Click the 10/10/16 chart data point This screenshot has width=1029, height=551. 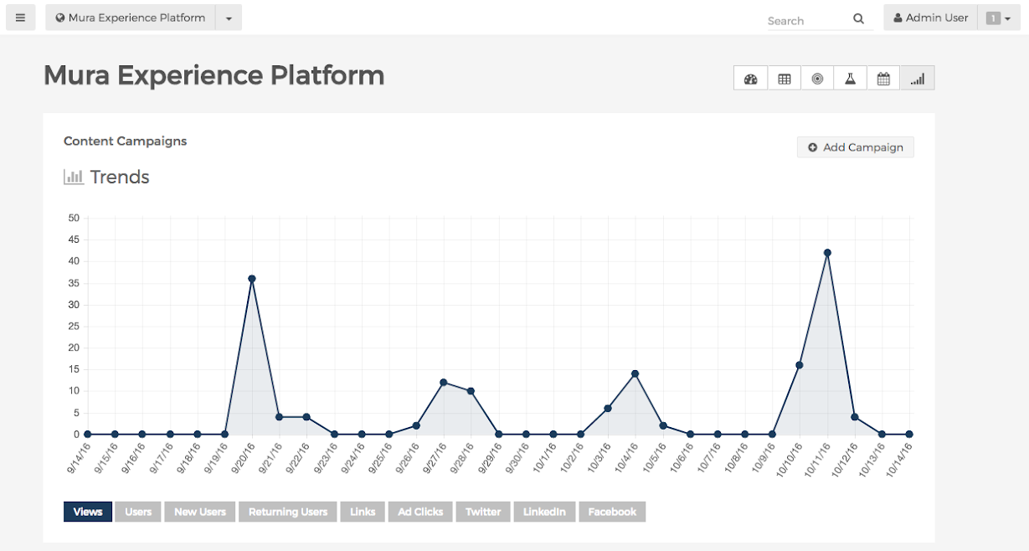pyautogui.click(x=800, y=365)
